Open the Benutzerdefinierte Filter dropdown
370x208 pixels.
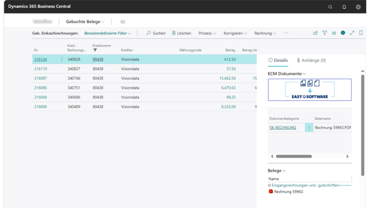108,33
